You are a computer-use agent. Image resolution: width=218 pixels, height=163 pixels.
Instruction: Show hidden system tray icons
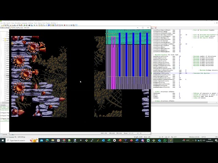click(193, 140)
